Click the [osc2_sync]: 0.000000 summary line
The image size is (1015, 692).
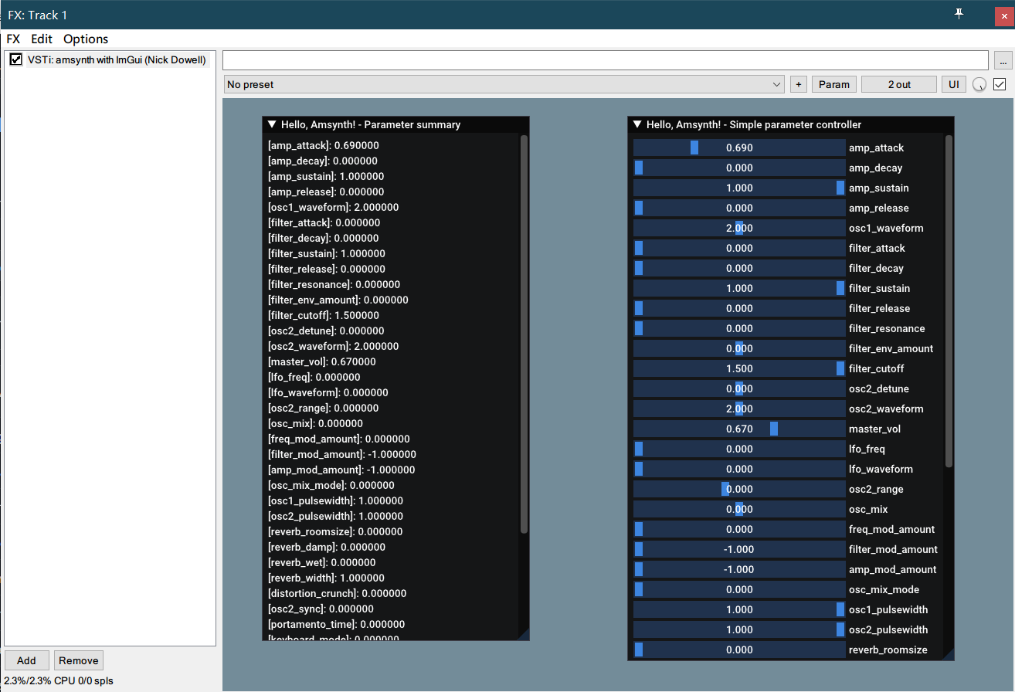click(x=321, y=609)
